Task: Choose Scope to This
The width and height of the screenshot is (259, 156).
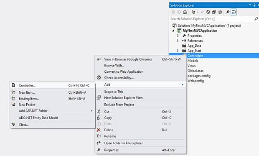Action: 114,92
